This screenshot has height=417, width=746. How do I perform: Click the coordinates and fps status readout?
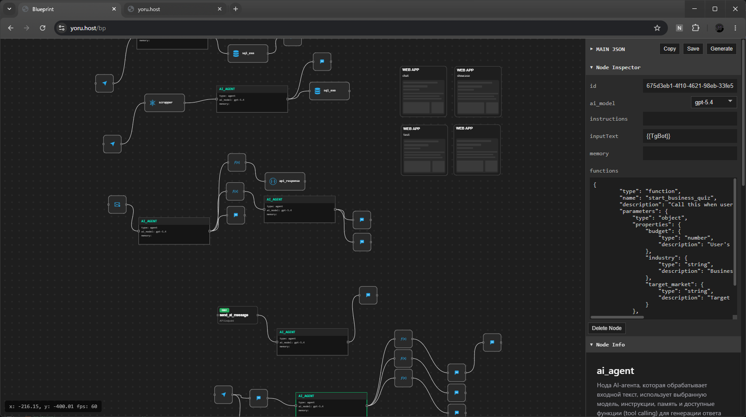53,406
